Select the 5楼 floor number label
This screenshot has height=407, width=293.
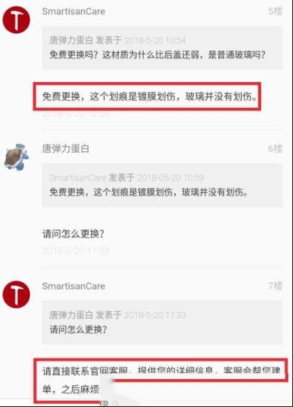tap(275, 11)
